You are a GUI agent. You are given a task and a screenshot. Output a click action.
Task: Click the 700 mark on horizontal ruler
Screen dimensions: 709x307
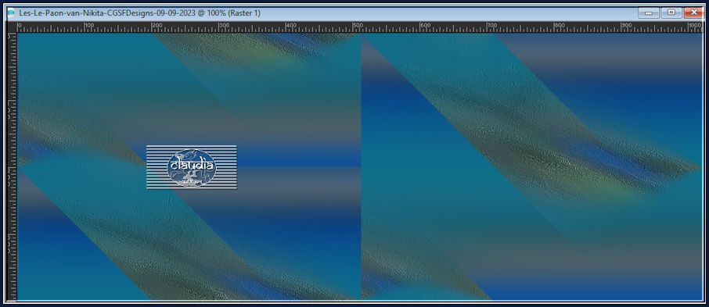(x=493, y=25)
